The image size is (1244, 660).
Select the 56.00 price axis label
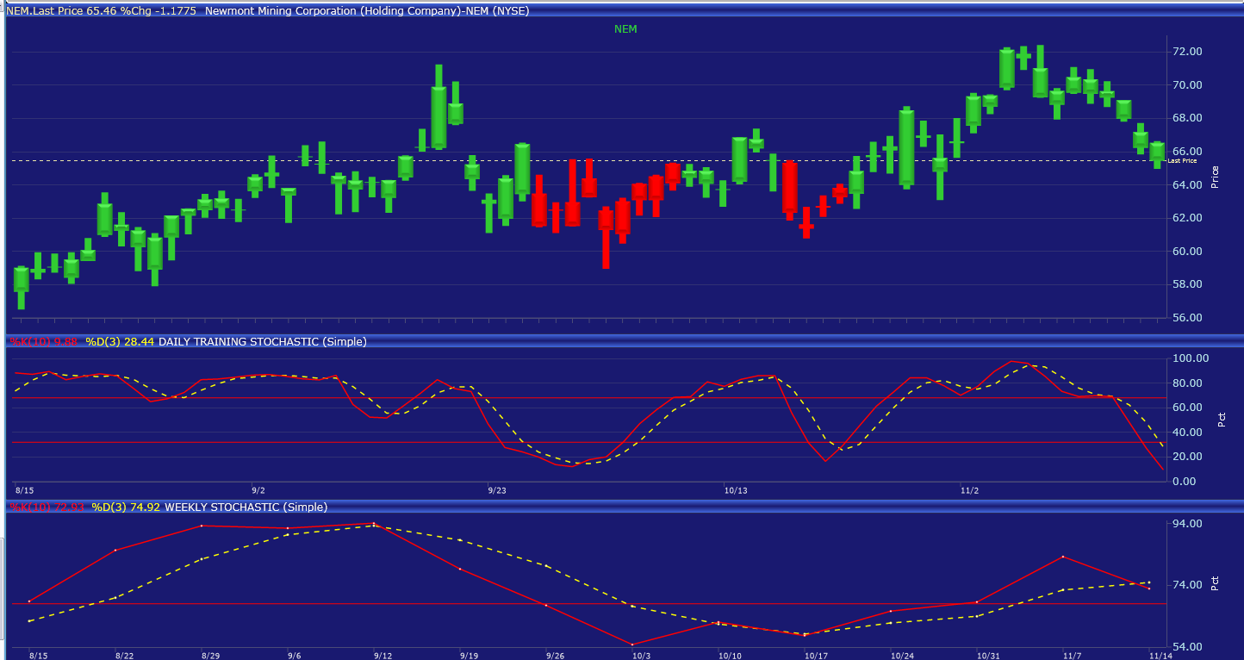pyautogui.click(x=1187, y=318)
